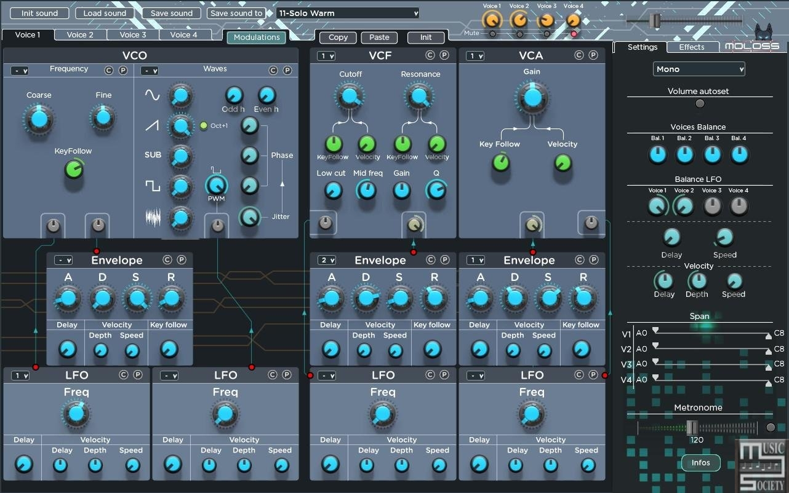The image size is (789, 493).
Task: Click the master volume slider handle
Action: pos(655,20)
